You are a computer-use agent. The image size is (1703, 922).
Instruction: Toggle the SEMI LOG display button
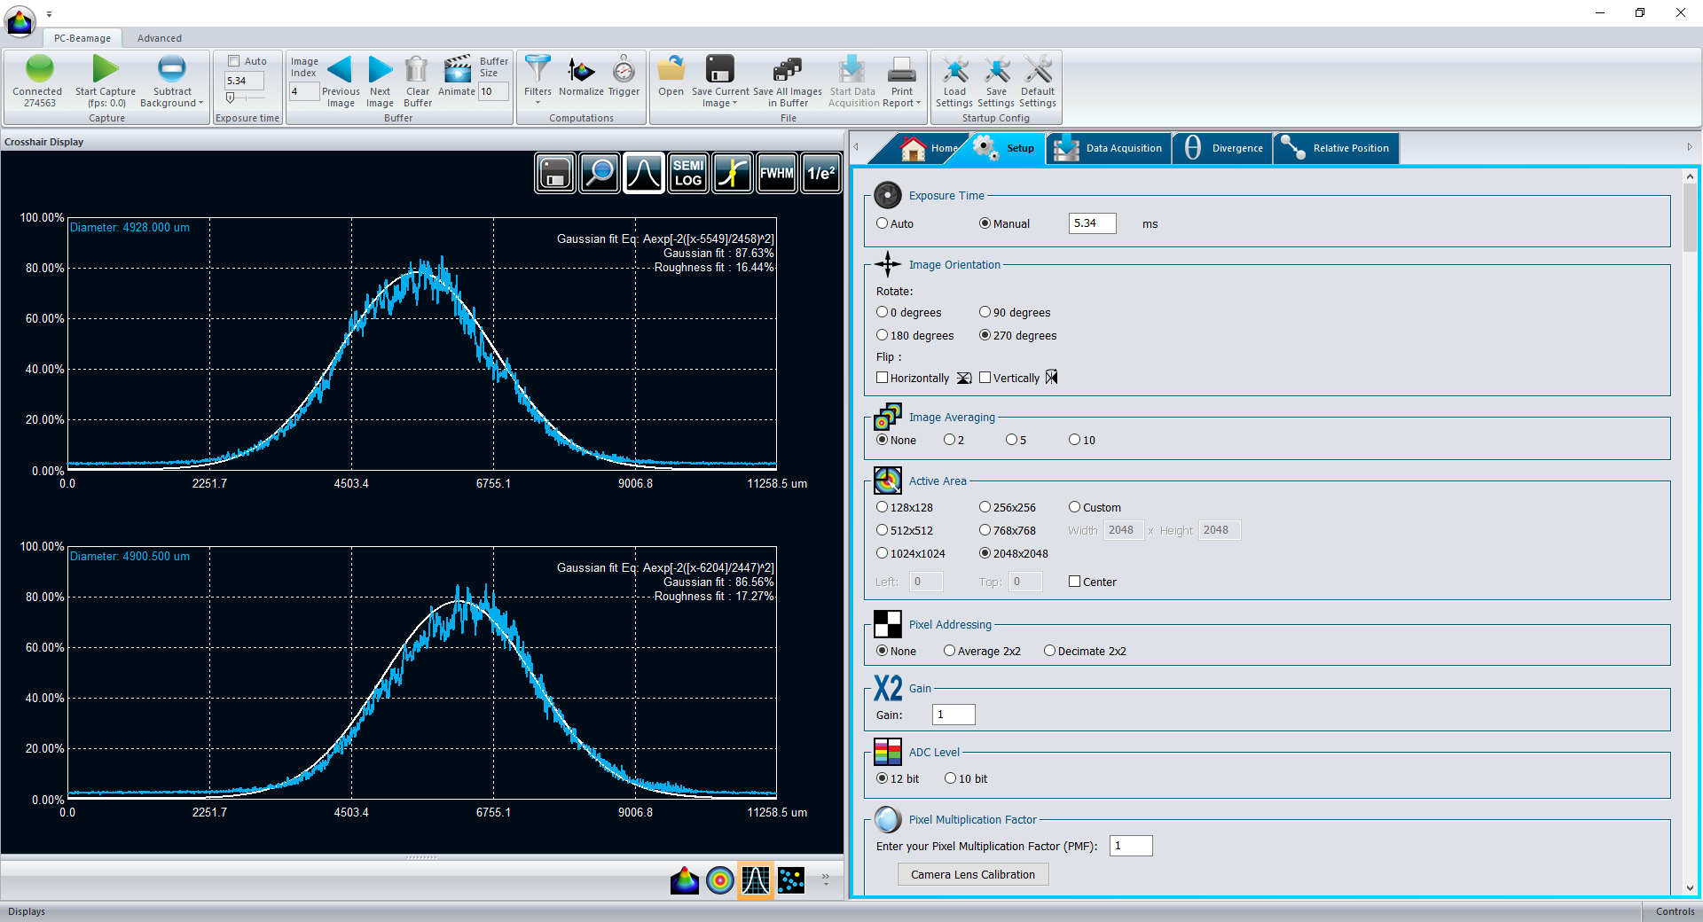coord(688,173)
